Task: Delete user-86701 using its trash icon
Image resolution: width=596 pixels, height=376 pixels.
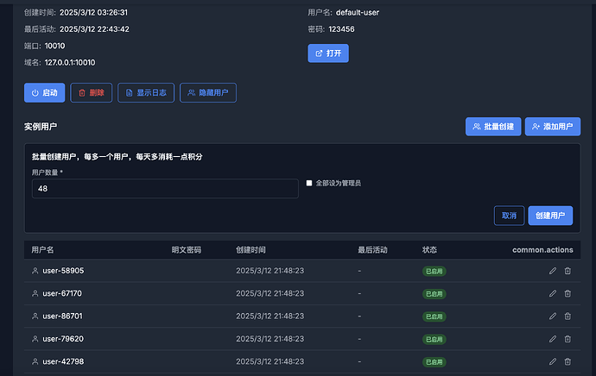Action: [x=567, y=316]
